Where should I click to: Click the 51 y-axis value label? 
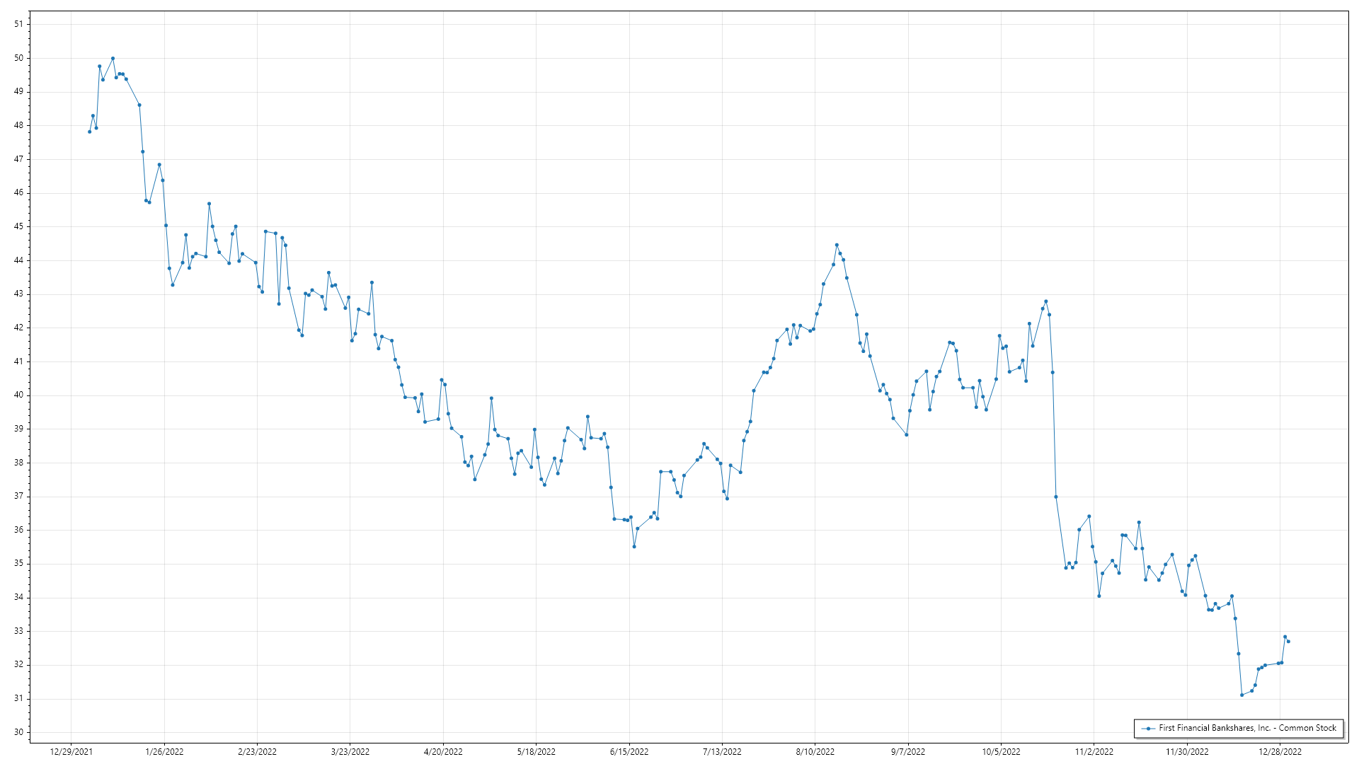pos(18,24)
